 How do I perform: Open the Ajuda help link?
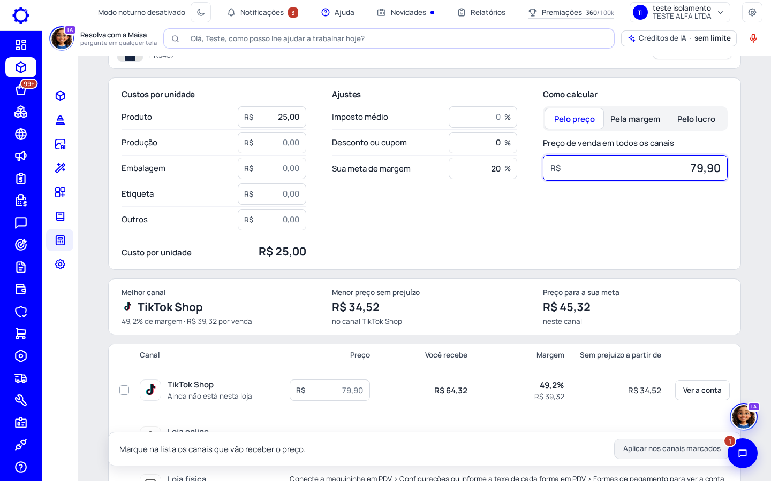(x=338, y=12)
